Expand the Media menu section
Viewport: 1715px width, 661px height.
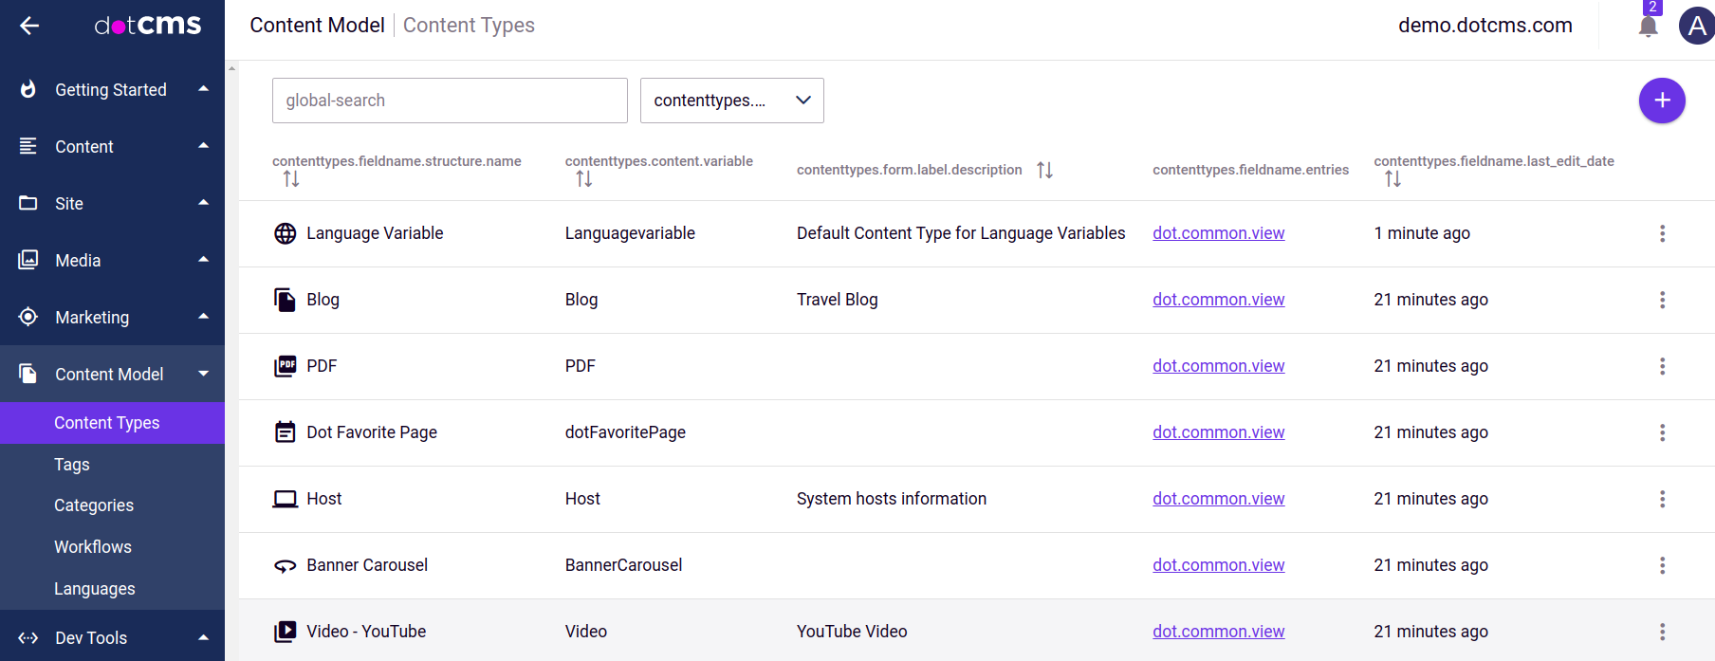click(203, 260)
